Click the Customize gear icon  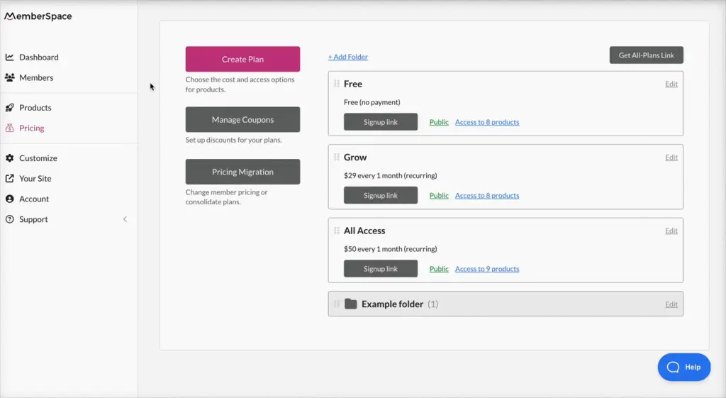pyautogui.click(x=10, y=158)
